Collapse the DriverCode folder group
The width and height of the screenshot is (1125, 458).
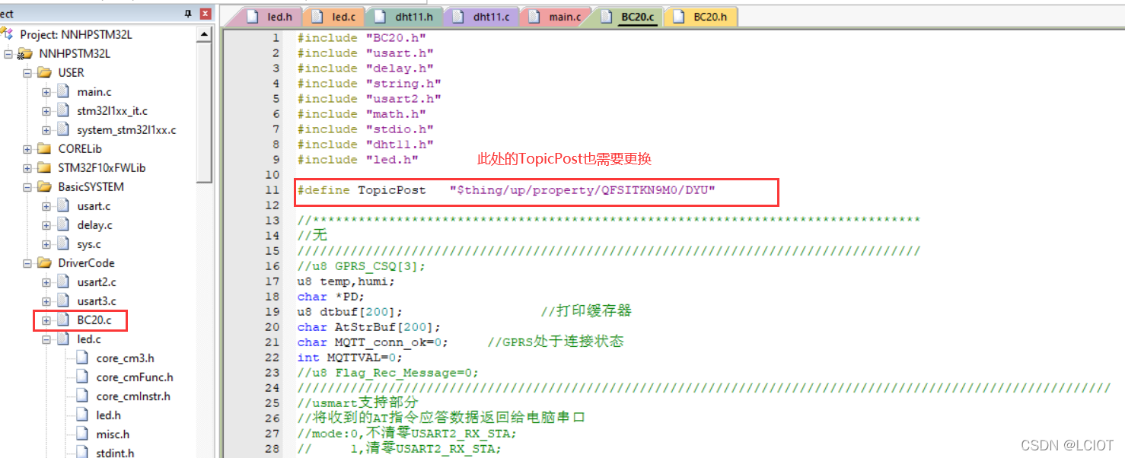tap(27, 263)
